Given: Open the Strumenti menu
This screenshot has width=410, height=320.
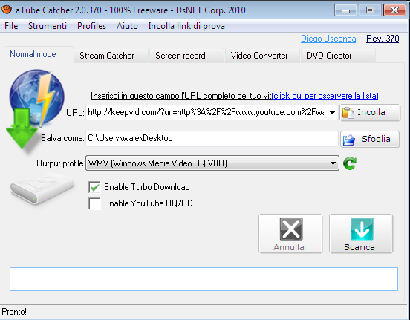Looking at the screenshot, I should (48, 26).
